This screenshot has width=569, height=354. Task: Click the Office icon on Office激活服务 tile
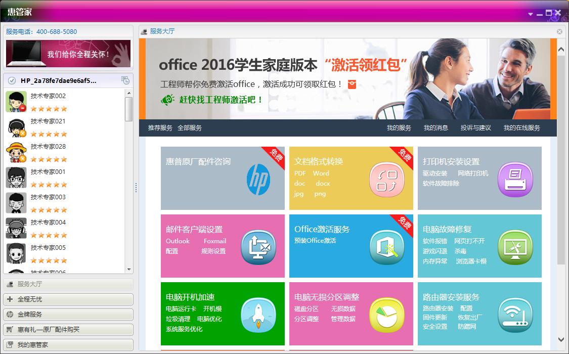click(x=386, y=247)
